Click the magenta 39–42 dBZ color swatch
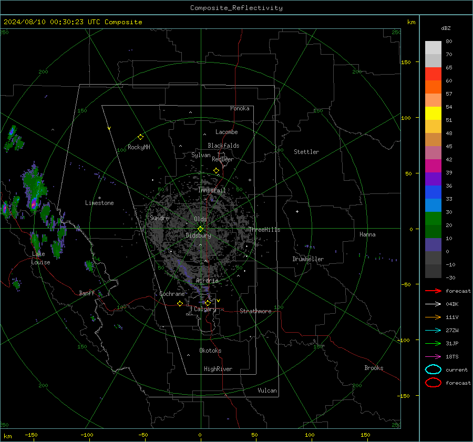Viewport: 473px width, 442px height. [433, 166]
